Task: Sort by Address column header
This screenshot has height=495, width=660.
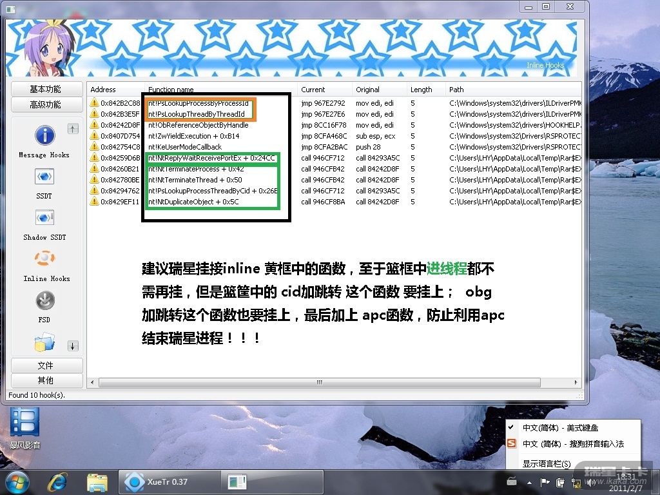Action: [x=116, y=89]
